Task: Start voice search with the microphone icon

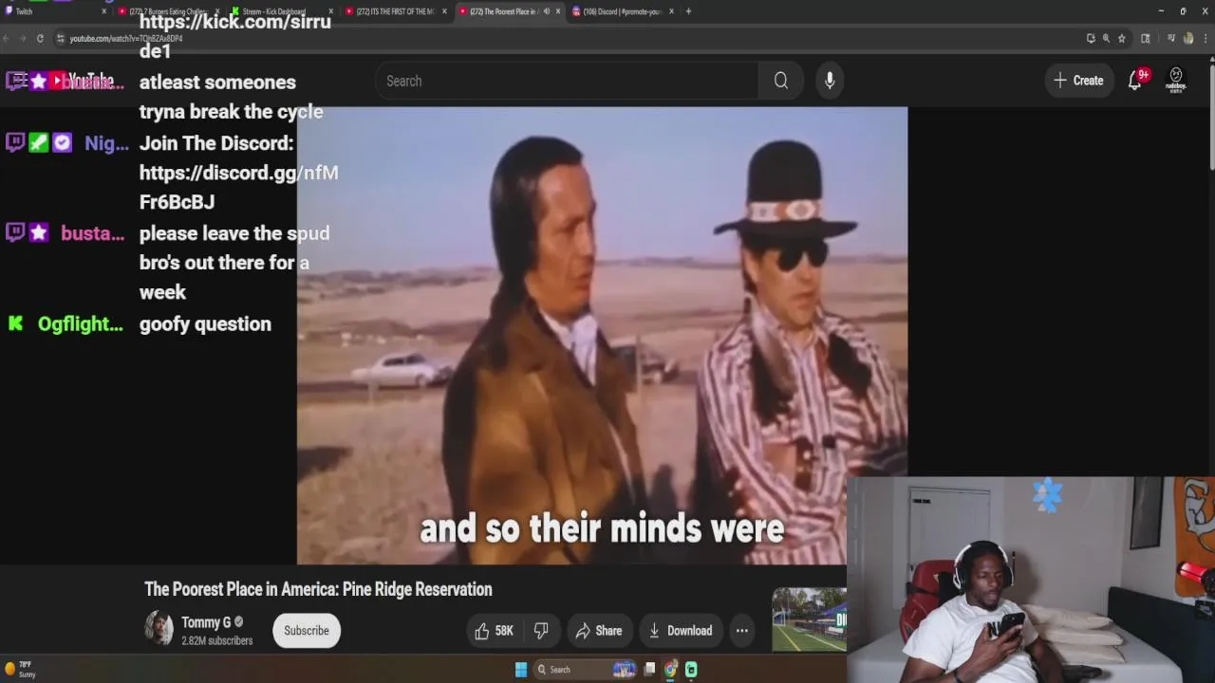Action: tap(830, 81)
